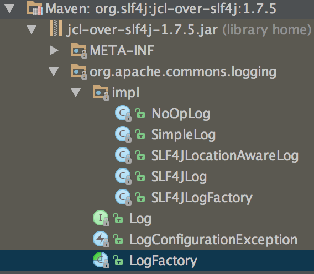This screenshot has width=314, height=274.
Task: Click the green public lock icon beside LogFactory
Action: click(118, 260)
